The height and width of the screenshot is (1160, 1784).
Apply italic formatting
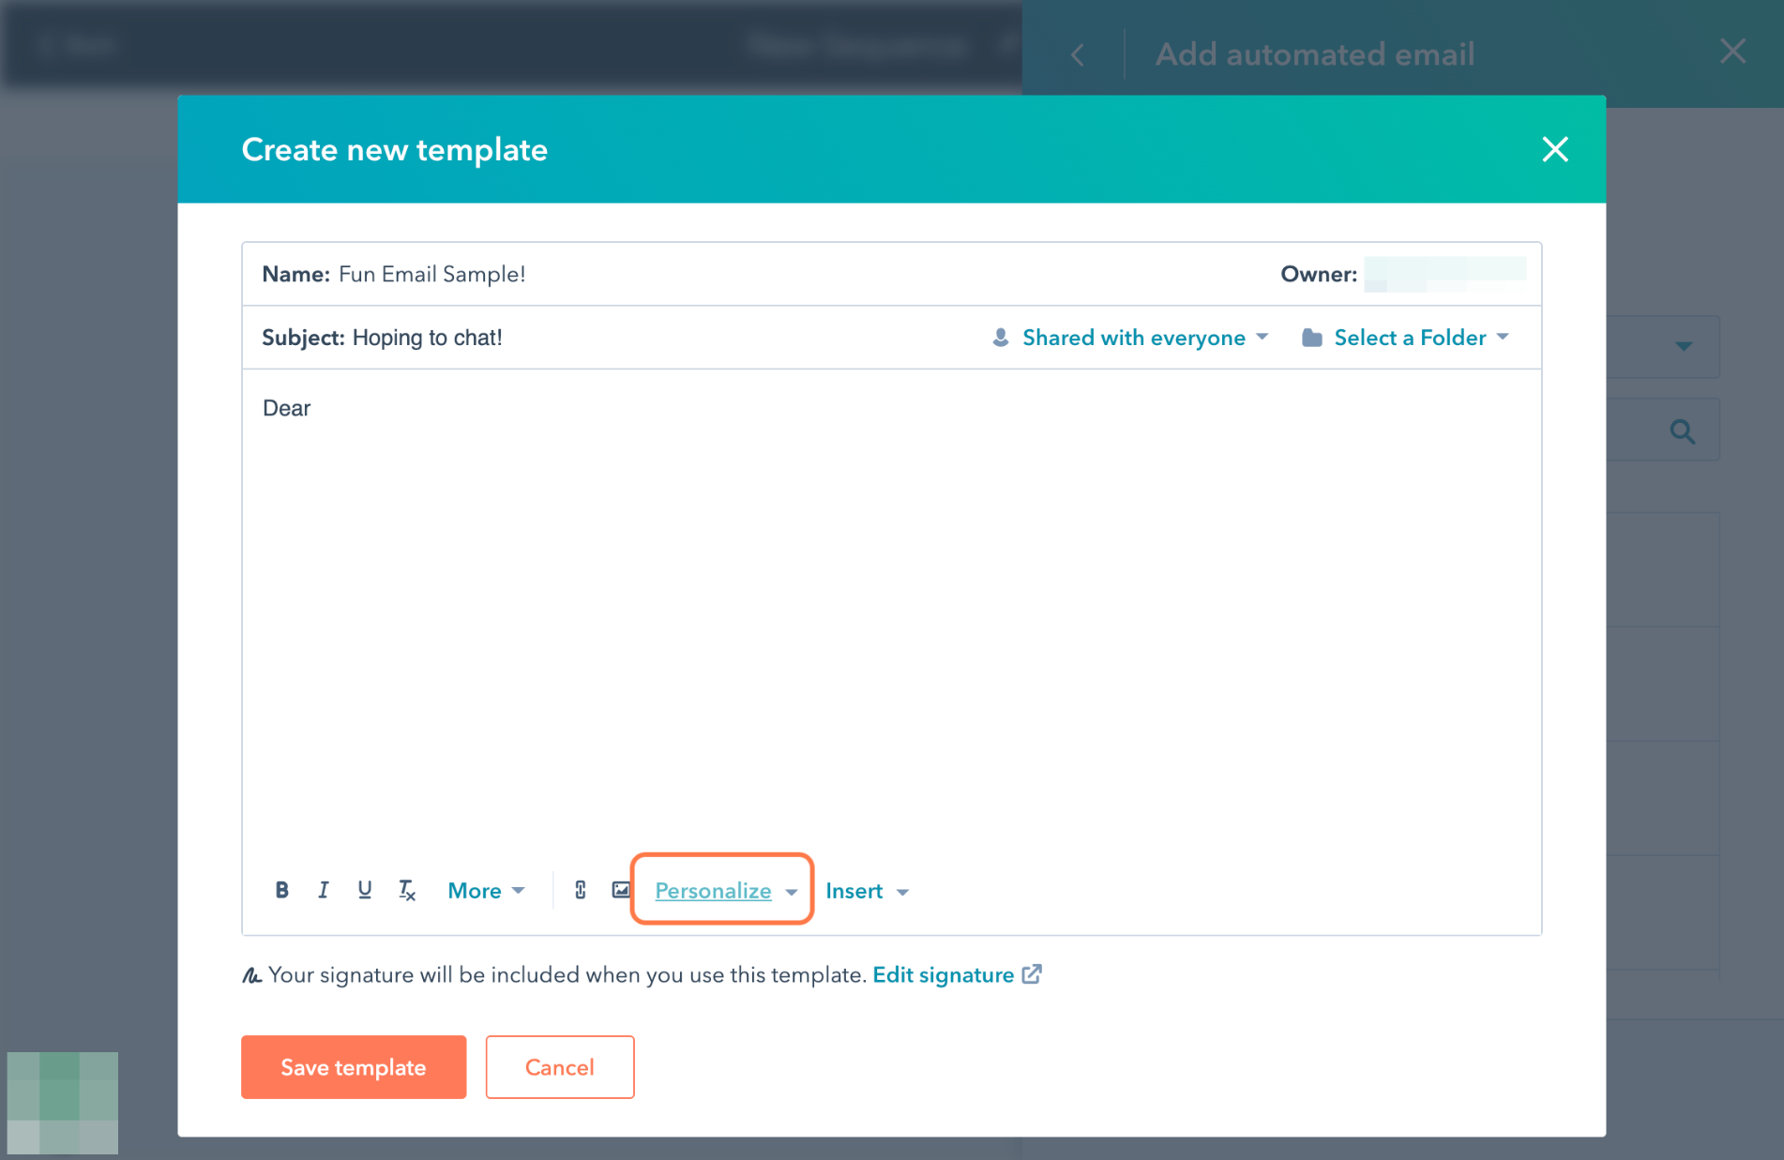click(324, 890)
